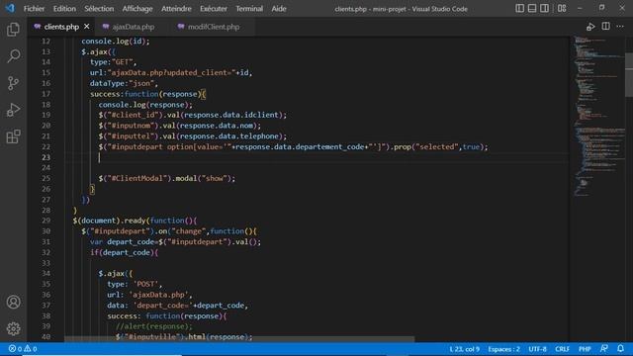Screen dimensions: 633x356
Task: Open the Exécuter menu
Action: click(x=214, y=9)
